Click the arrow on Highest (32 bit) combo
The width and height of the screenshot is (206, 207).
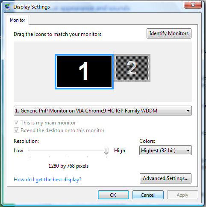click(x=188, y=151)
